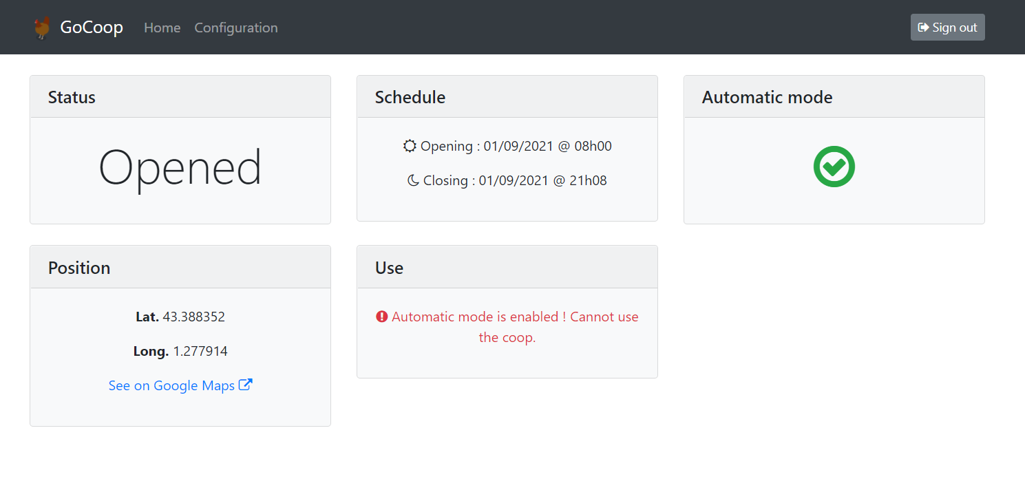Click the Lat. label
Viewport: 1025px width, 501px height.
147,317
